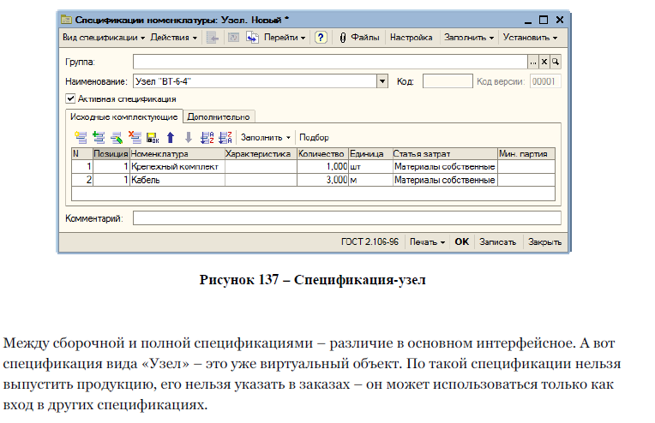Viewport: 655px width, 423px height.
Task: Click the ГОСТ 2.106-96 button
Action: pyautogui.click(x=370, y=242)
